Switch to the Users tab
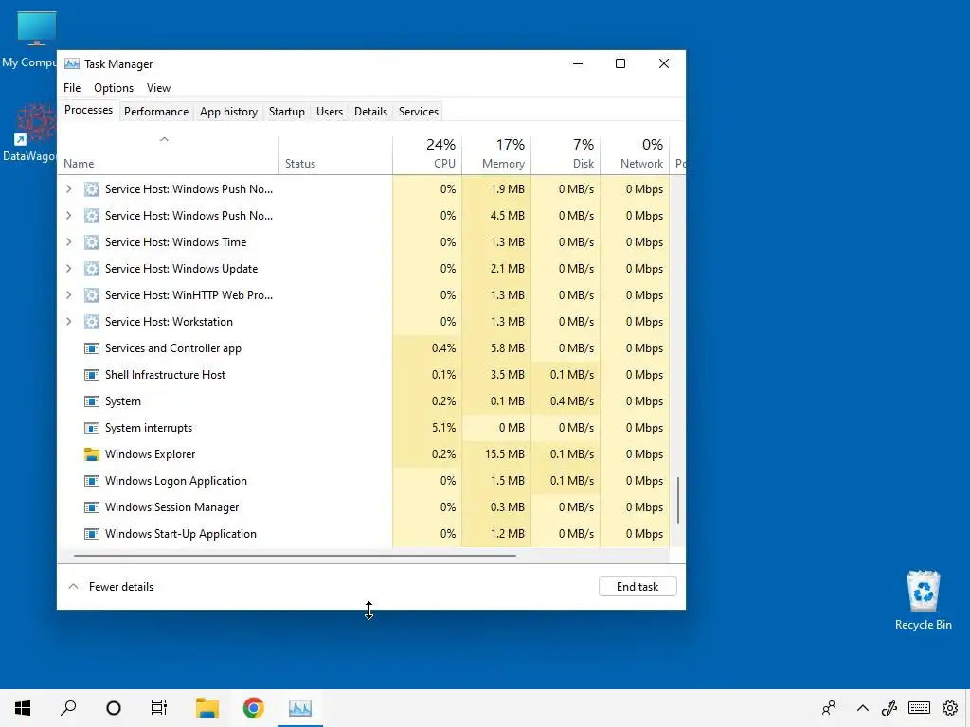The height and width of the screenshot is (727, 970). click(x=329, y=112)
